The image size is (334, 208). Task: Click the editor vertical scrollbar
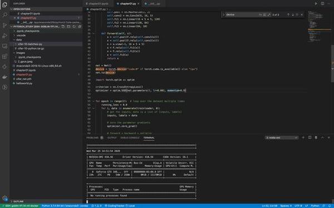332,64
